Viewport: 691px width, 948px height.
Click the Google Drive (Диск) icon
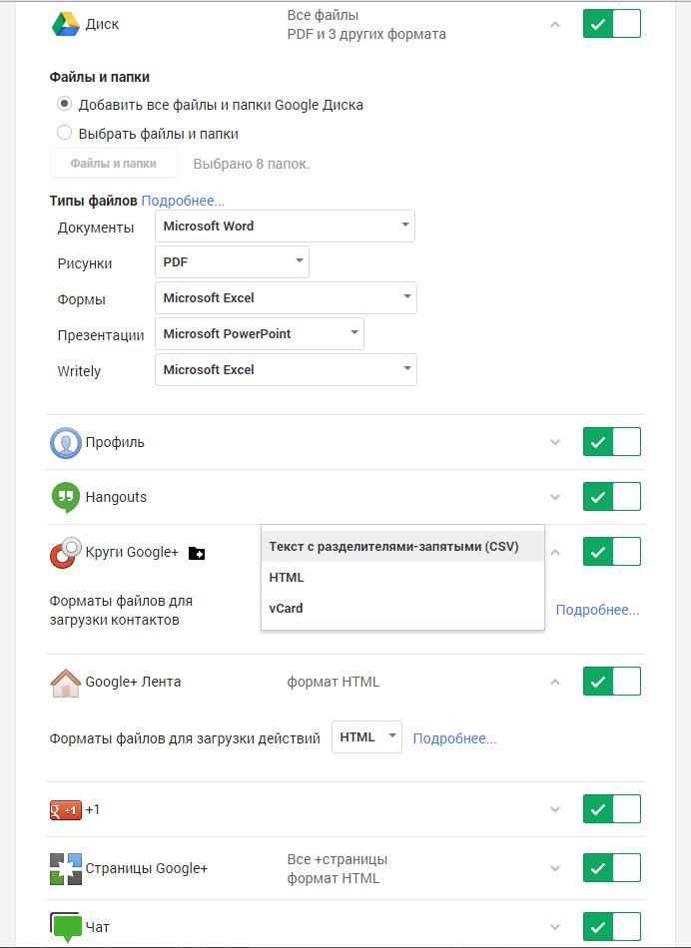click(65, 24)
